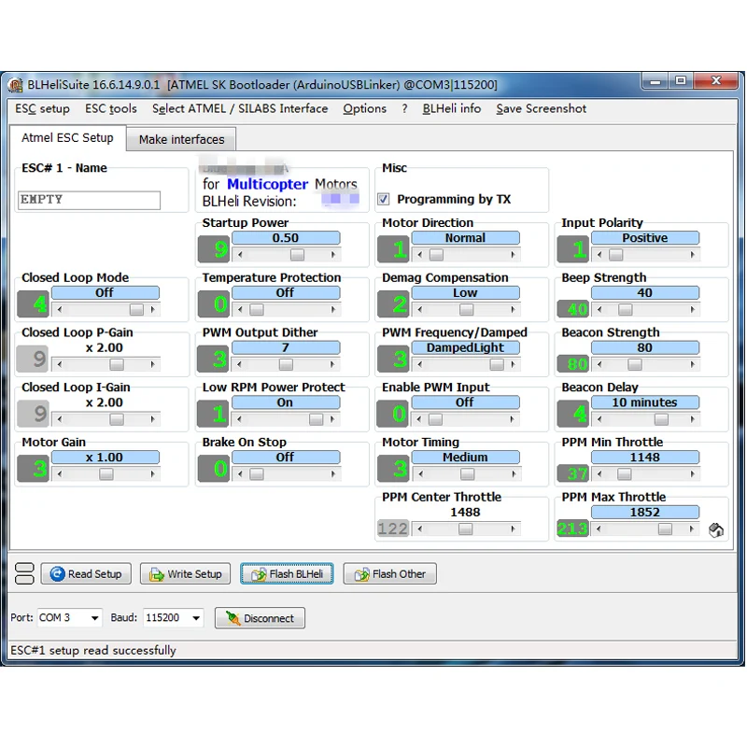This screenshot has height=747, width=747.
Task: Click the Closed Loop Mode value box showing 4
Action: click(34, 304)
